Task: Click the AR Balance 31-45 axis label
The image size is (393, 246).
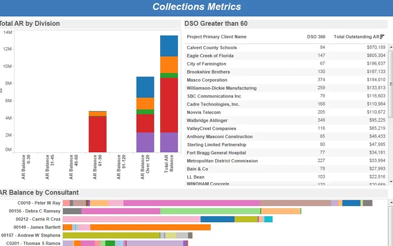Action: [x=50, y=167]
